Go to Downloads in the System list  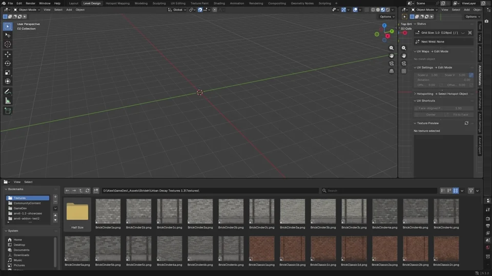point(22,255)
